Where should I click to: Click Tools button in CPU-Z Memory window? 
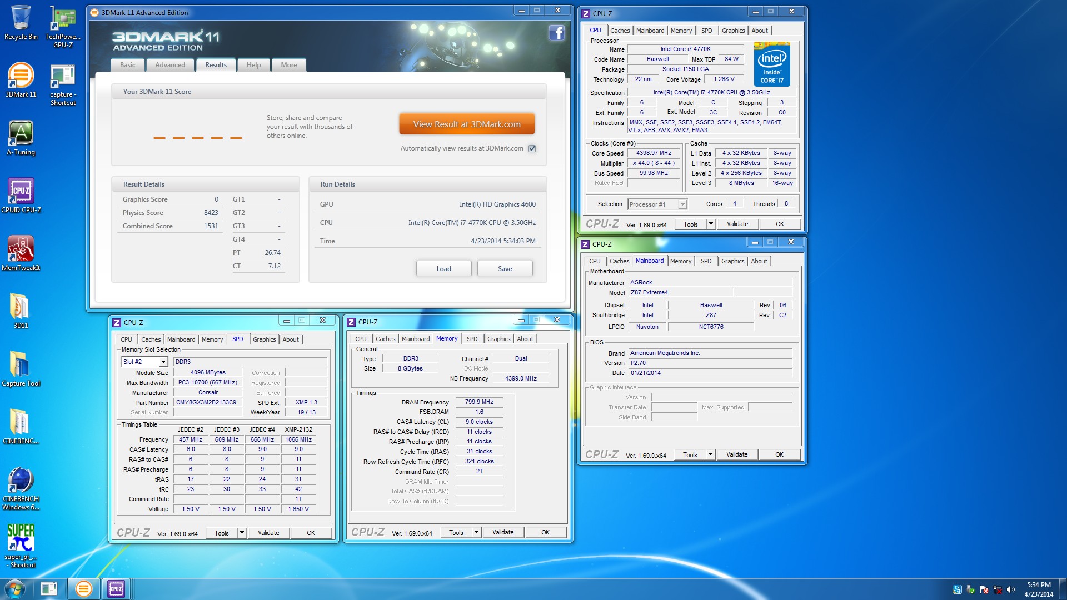pos(456,532)
